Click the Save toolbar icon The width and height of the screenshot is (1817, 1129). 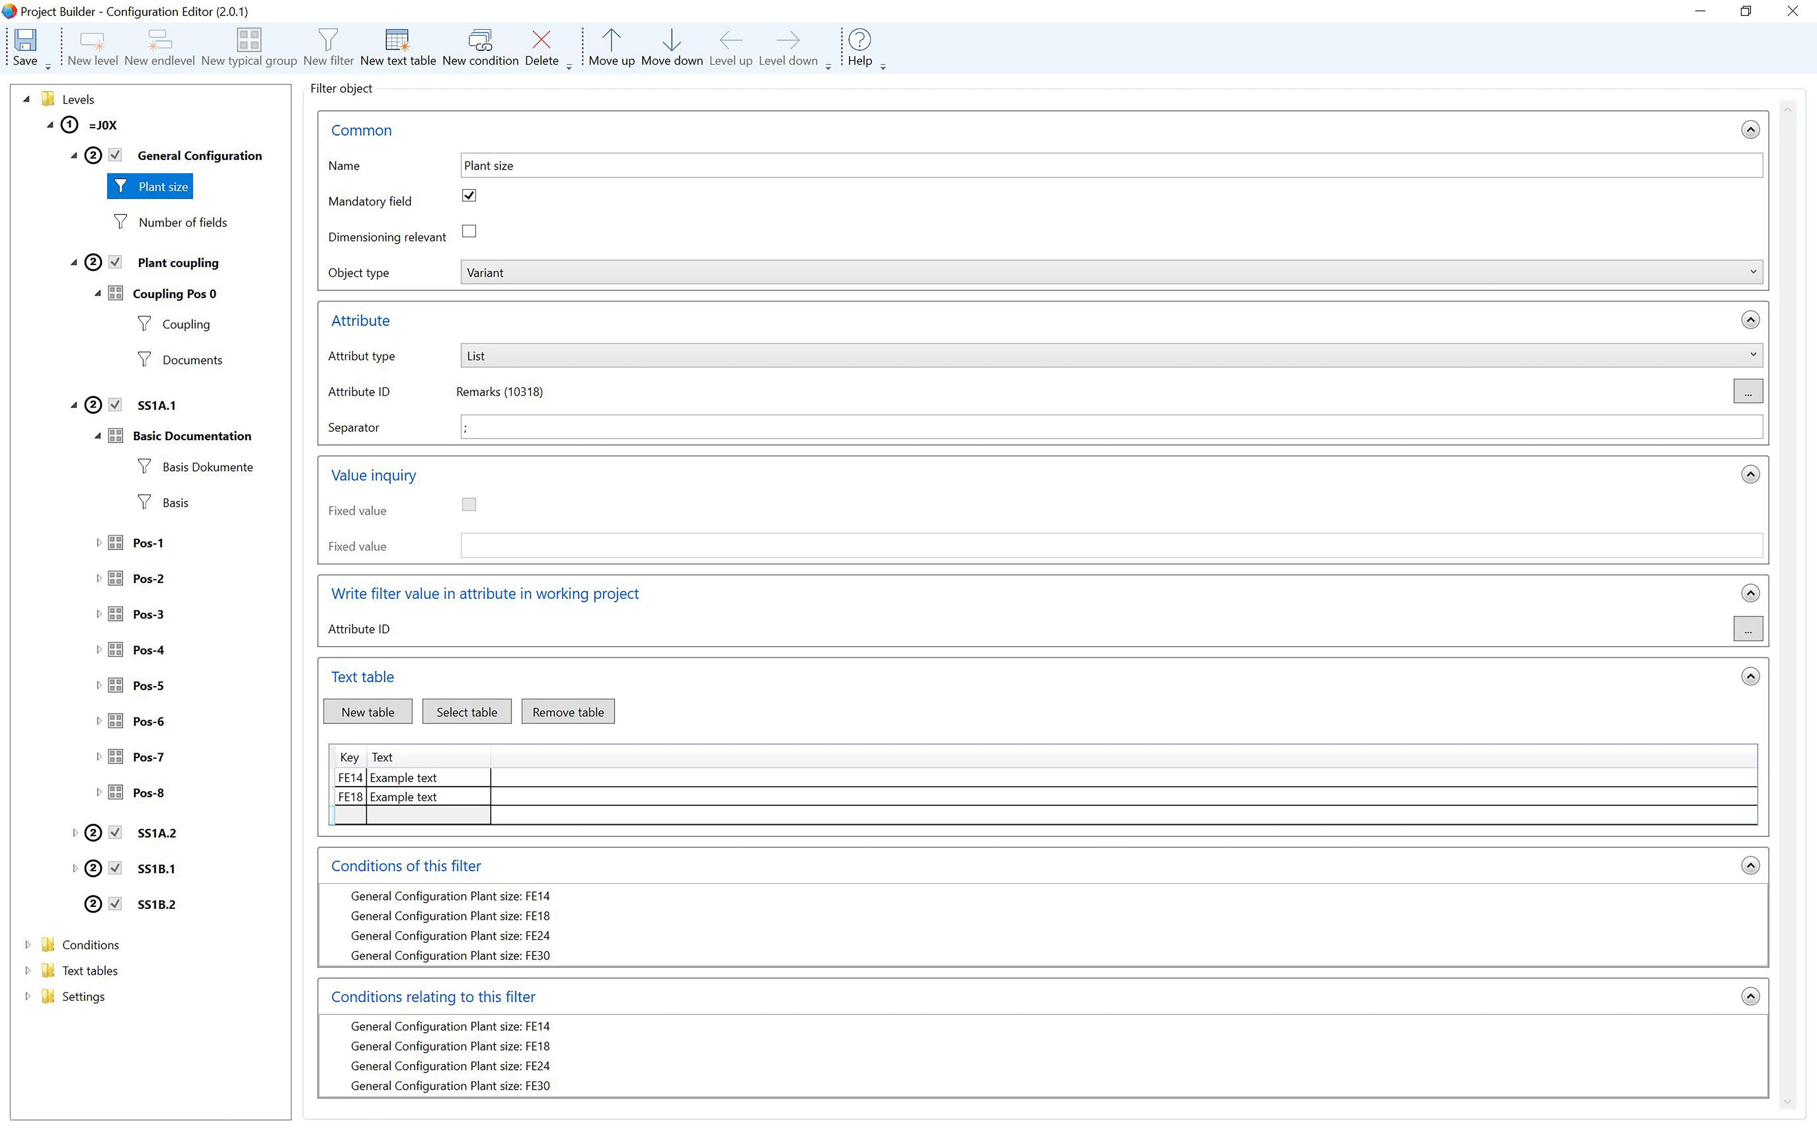click(x=25, y=40)
